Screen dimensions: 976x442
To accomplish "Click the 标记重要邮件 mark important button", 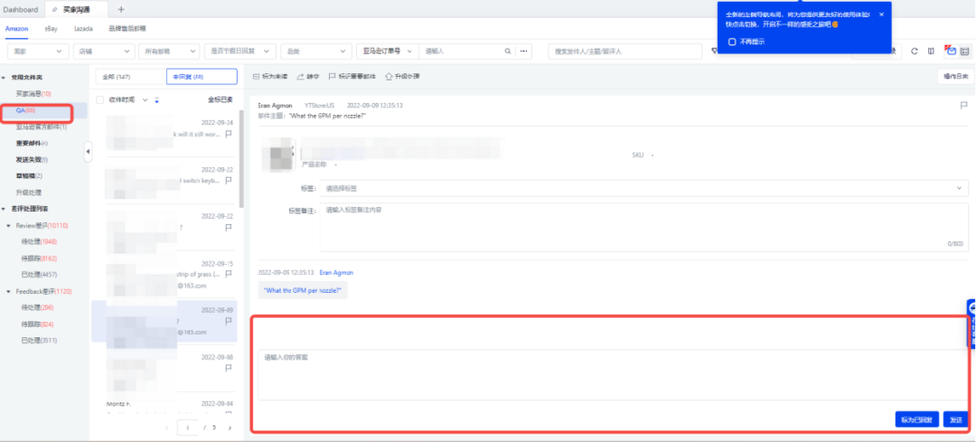I will (352, 77).
